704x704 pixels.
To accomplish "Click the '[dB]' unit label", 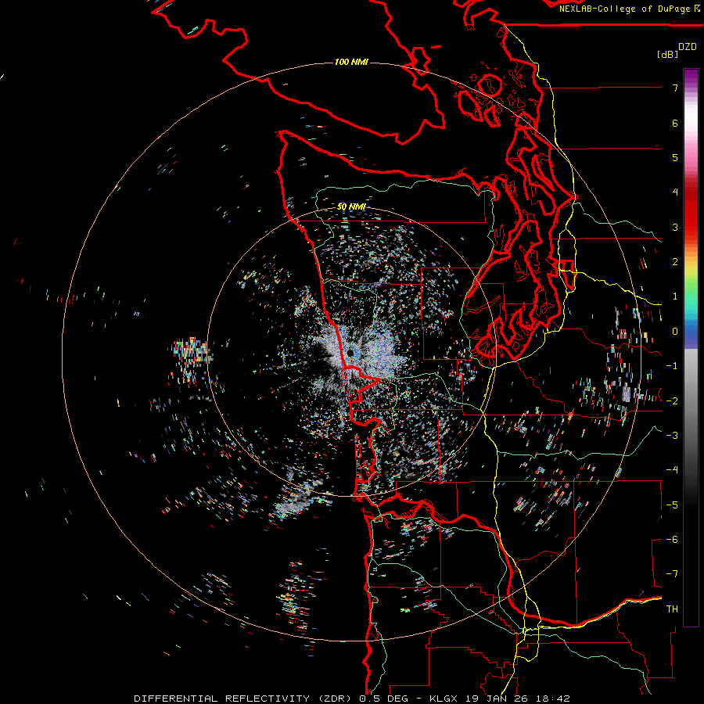I will pos(667,54).
